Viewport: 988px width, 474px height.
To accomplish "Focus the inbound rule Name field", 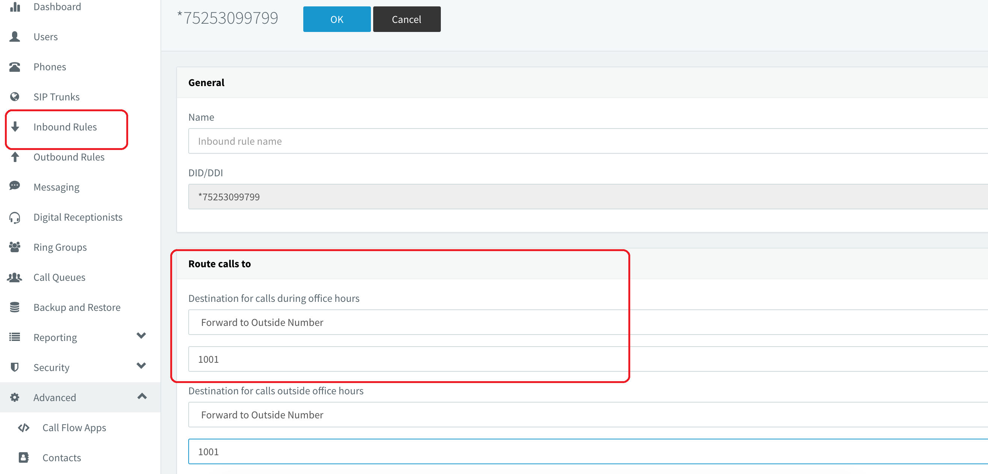I will tap(588, 141).
